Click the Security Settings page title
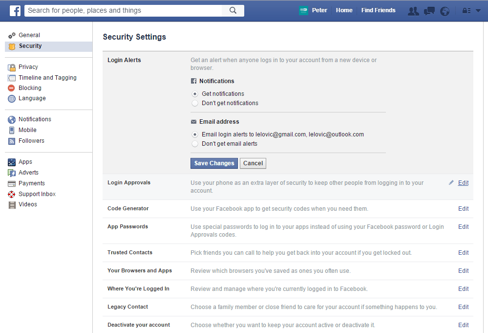 134,37
